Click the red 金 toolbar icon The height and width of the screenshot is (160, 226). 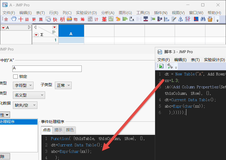point(6,19)
